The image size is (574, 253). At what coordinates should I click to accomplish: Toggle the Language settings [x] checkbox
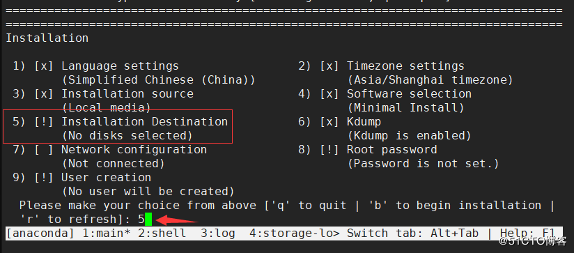pyautogui.click(x=44, y=66)
